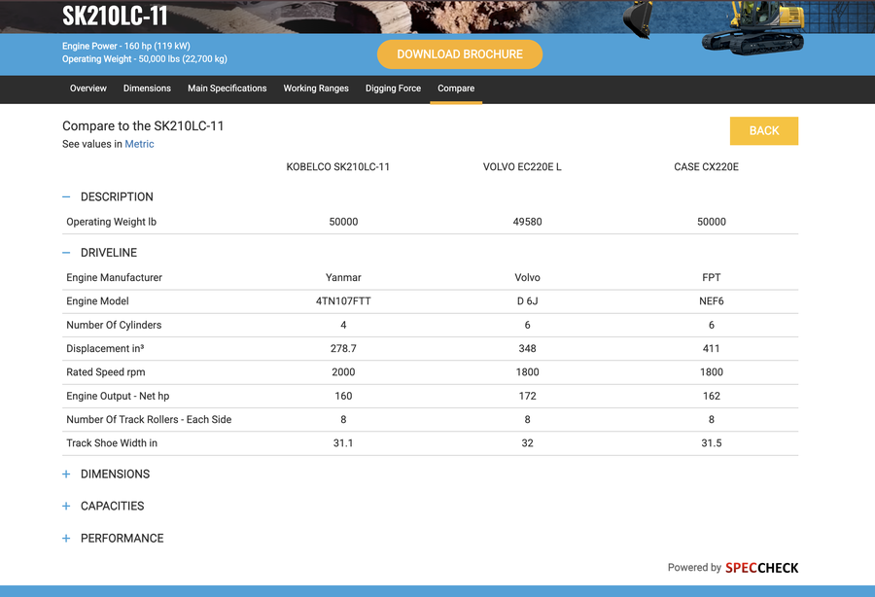The height and width of the screenshot is (597, 875).
Task: Click the 348 displacement value
Action: (527, 348)
